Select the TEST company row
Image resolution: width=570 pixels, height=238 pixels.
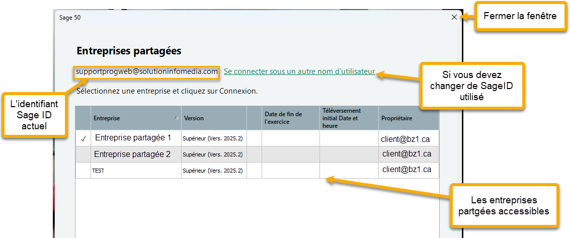point(257,170)
